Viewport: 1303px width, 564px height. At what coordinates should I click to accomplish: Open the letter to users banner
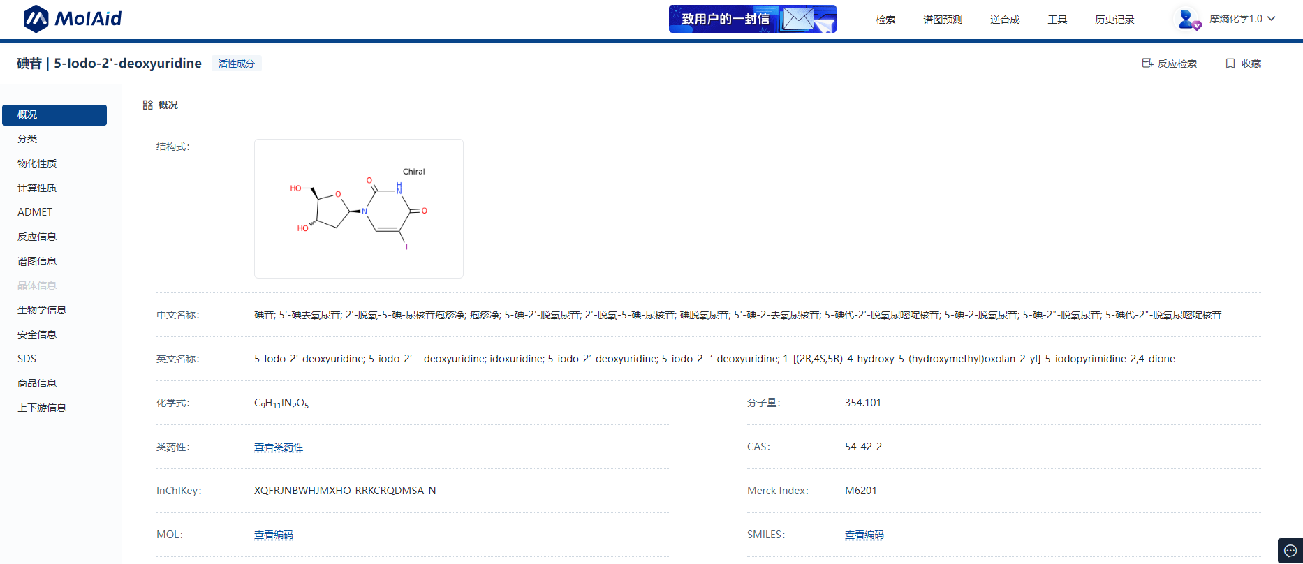tap(752, 19)
